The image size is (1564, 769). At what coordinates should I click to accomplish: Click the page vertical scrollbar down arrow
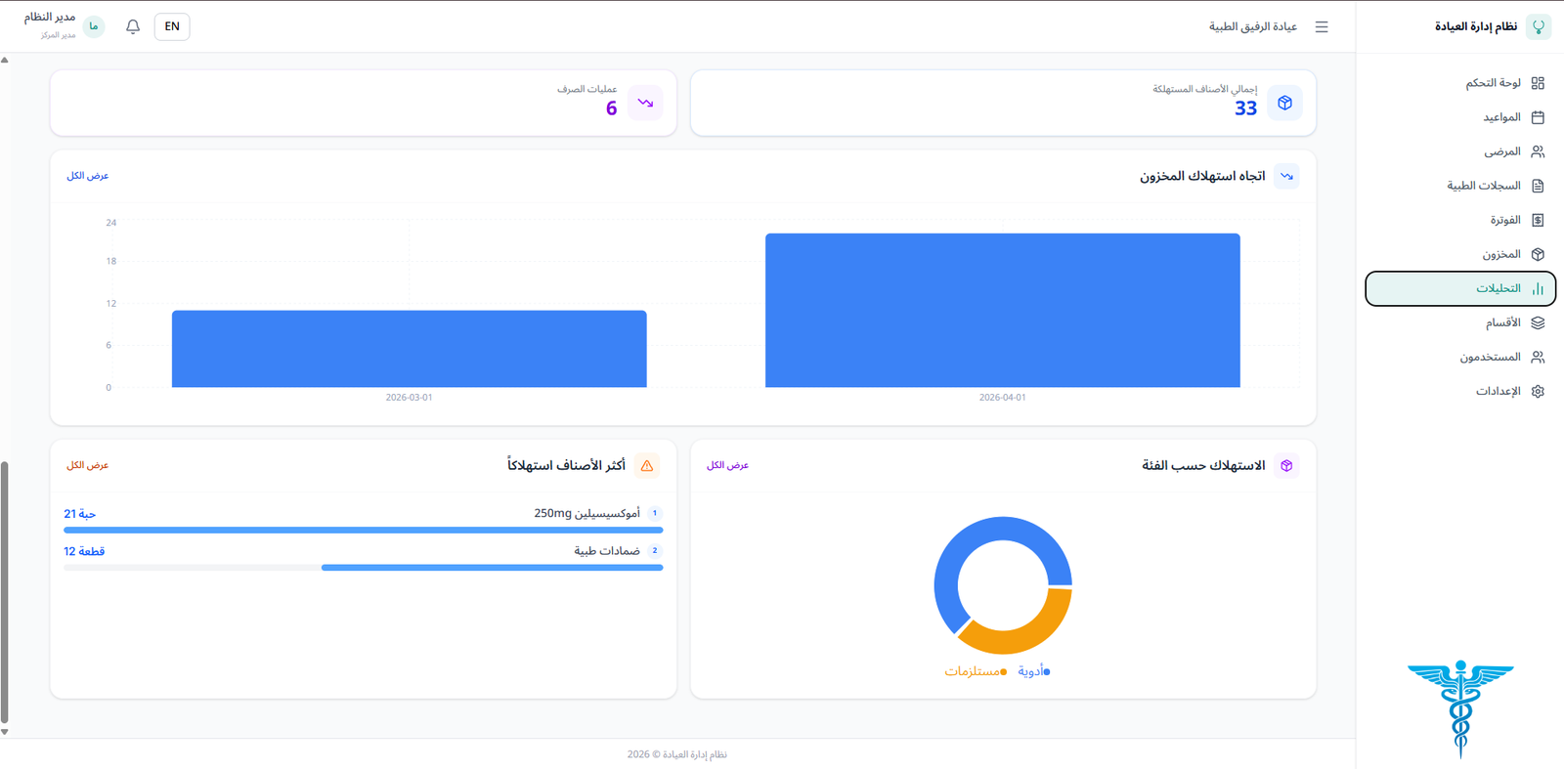click(x=5, y=731)
